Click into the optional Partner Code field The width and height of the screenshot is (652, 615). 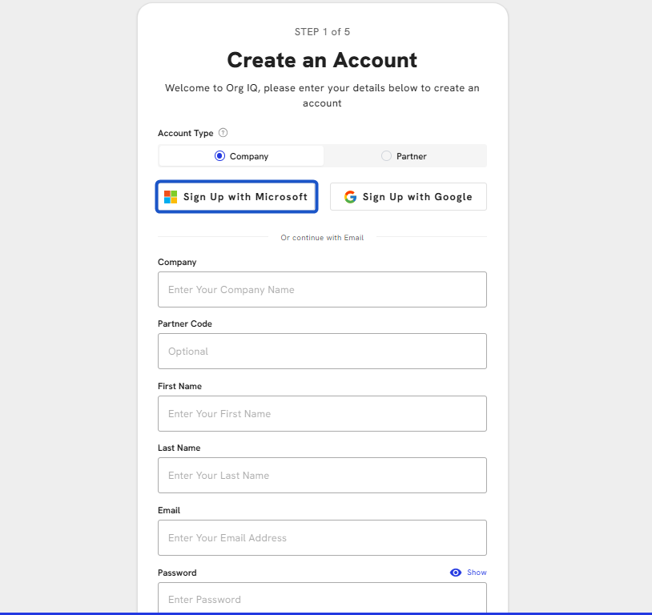(322, 351)
